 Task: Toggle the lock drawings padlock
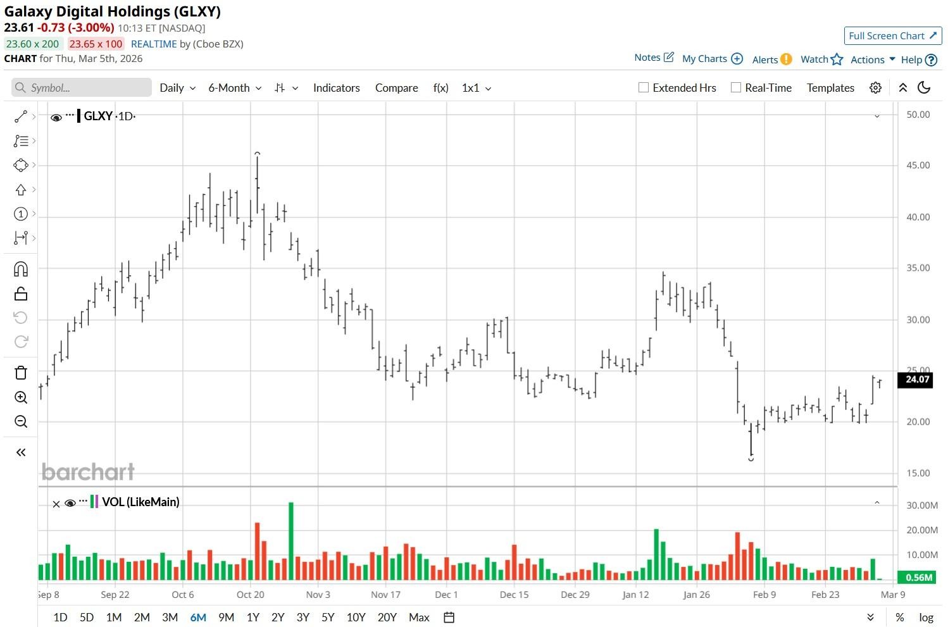coord(21,294)
